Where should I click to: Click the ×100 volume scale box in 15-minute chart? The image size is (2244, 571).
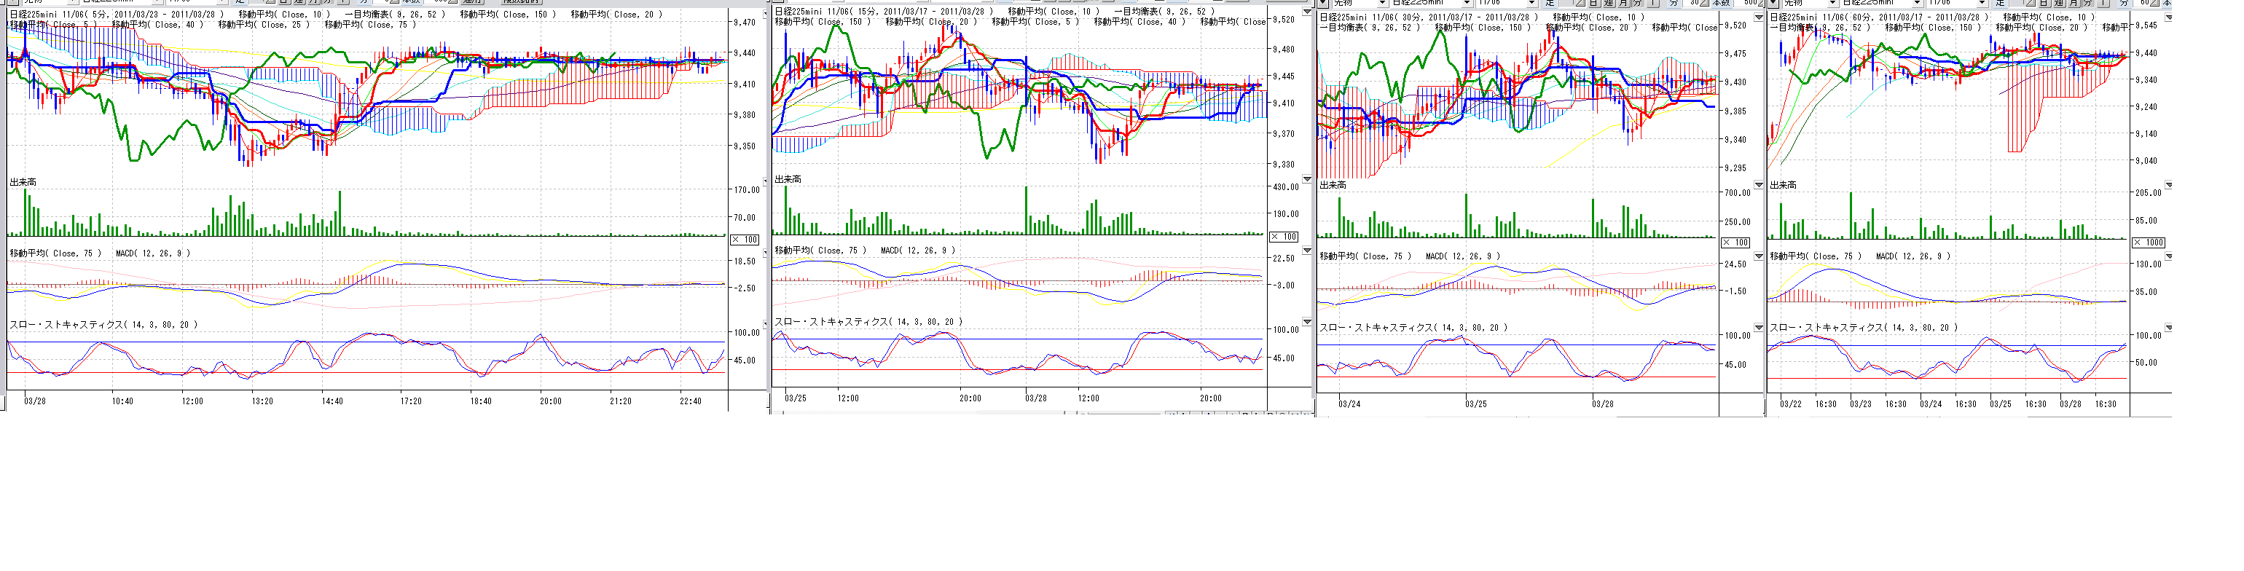click(1284, 237)
